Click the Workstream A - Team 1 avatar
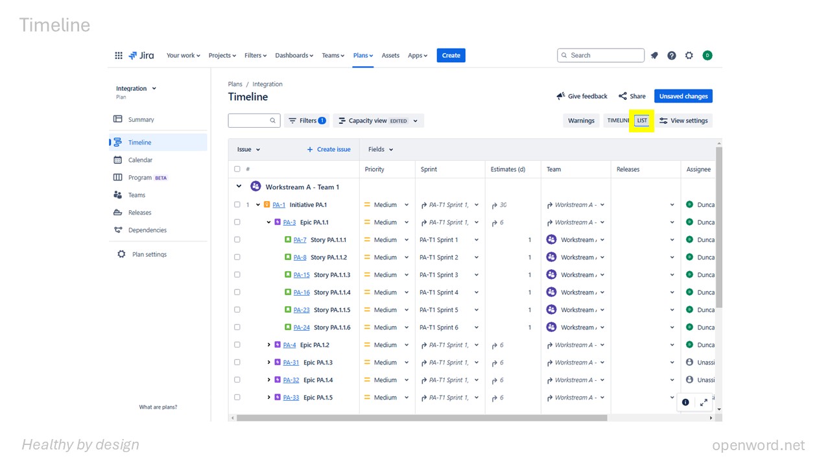This screenshot has width=830, height=467. click(255, 187)
